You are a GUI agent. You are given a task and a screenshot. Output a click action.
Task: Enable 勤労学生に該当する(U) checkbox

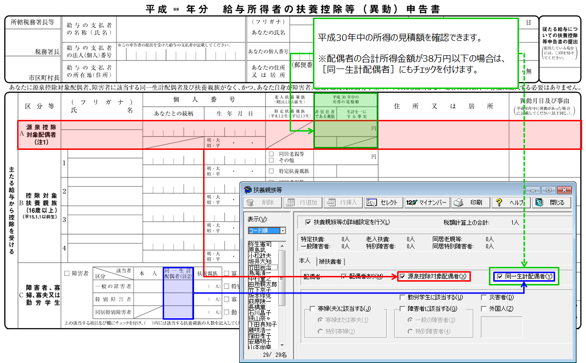(x=431, y=297)
